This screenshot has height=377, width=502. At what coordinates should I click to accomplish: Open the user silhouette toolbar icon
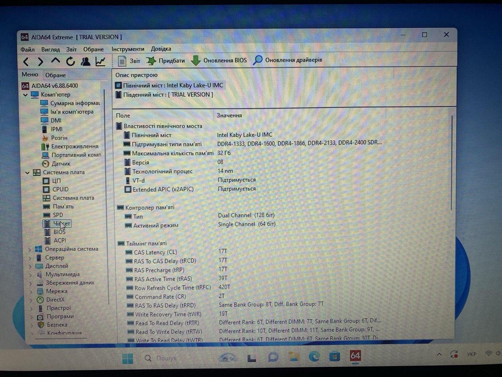(x=85, y=61)
